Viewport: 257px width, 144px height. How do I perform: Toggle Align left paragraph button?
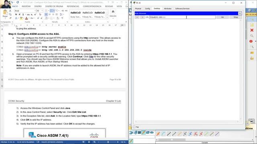[46, 14]
